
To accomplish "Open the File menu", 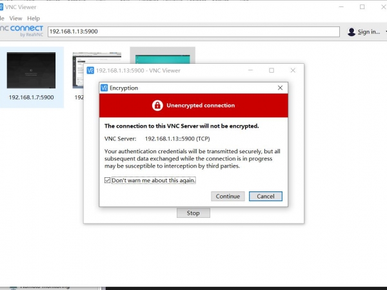I will pyautogui.click(x=2, y=19).
